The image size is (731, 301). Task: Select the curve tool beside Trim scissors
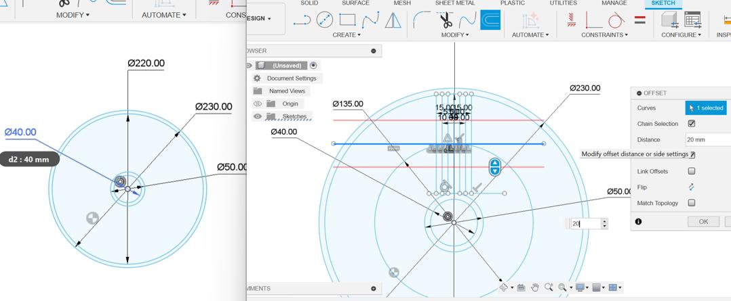(x=467, y=20)
